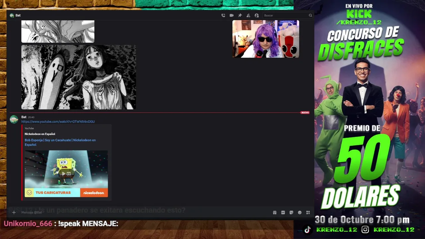Click the Bat username on the message

pyautogui.click(x=24, y=117)
